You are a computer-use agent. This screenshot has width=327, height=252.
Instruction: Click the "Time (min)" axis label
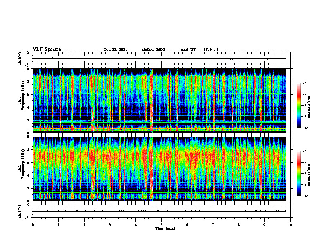pyautogui.click(x=165, y=229)
